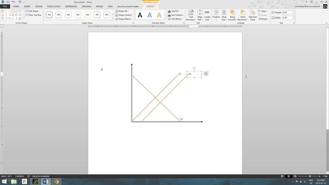Open the Selection Pane
Image resolution: width=329 pixels, height=185 pixels.
252,15
